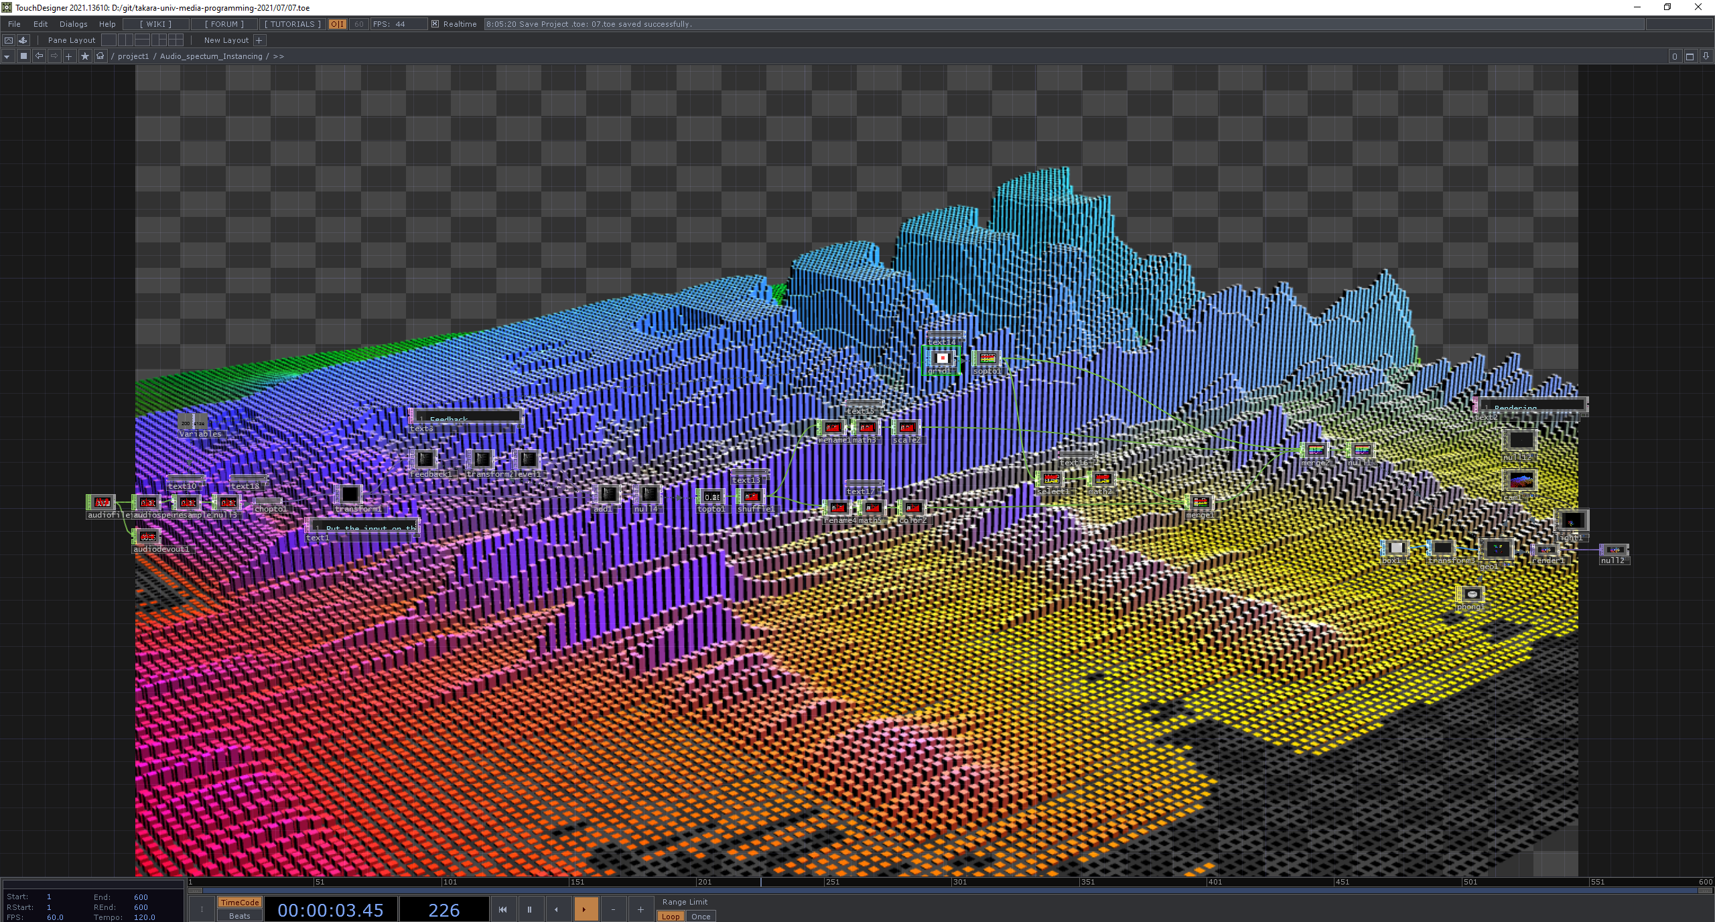1715x922 pixels.
Task: Open the pane type dropdown arrow
Action: [7, 56]
